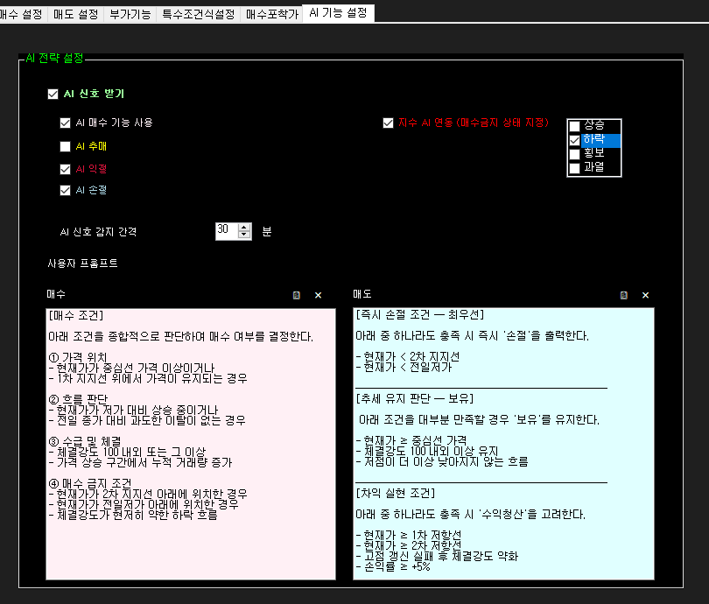Decrease AI 신호 감지 간격 with down arrow

point(243,235)
